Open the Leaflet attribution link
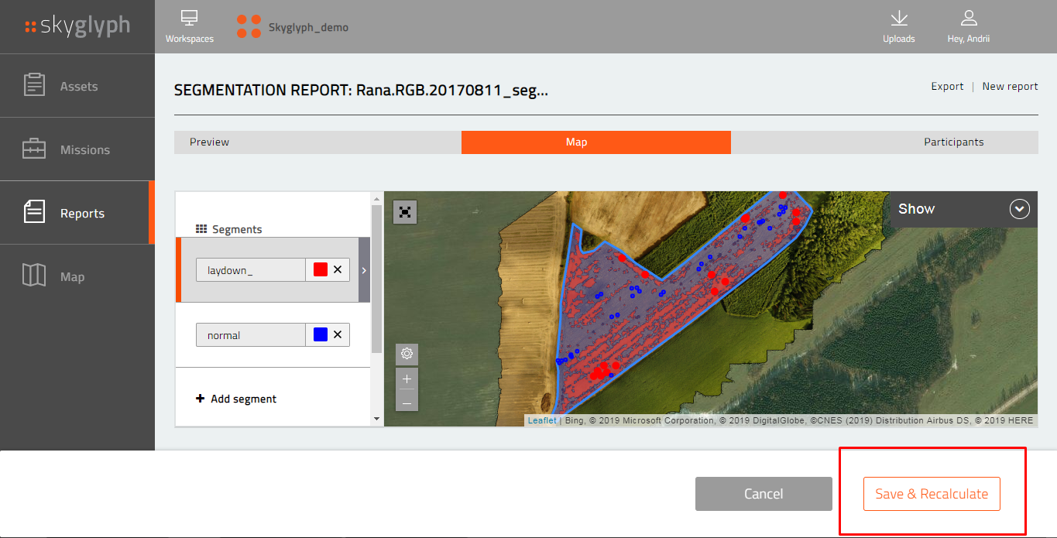Viewport: 1057px width, 538px height. [542, 420]
